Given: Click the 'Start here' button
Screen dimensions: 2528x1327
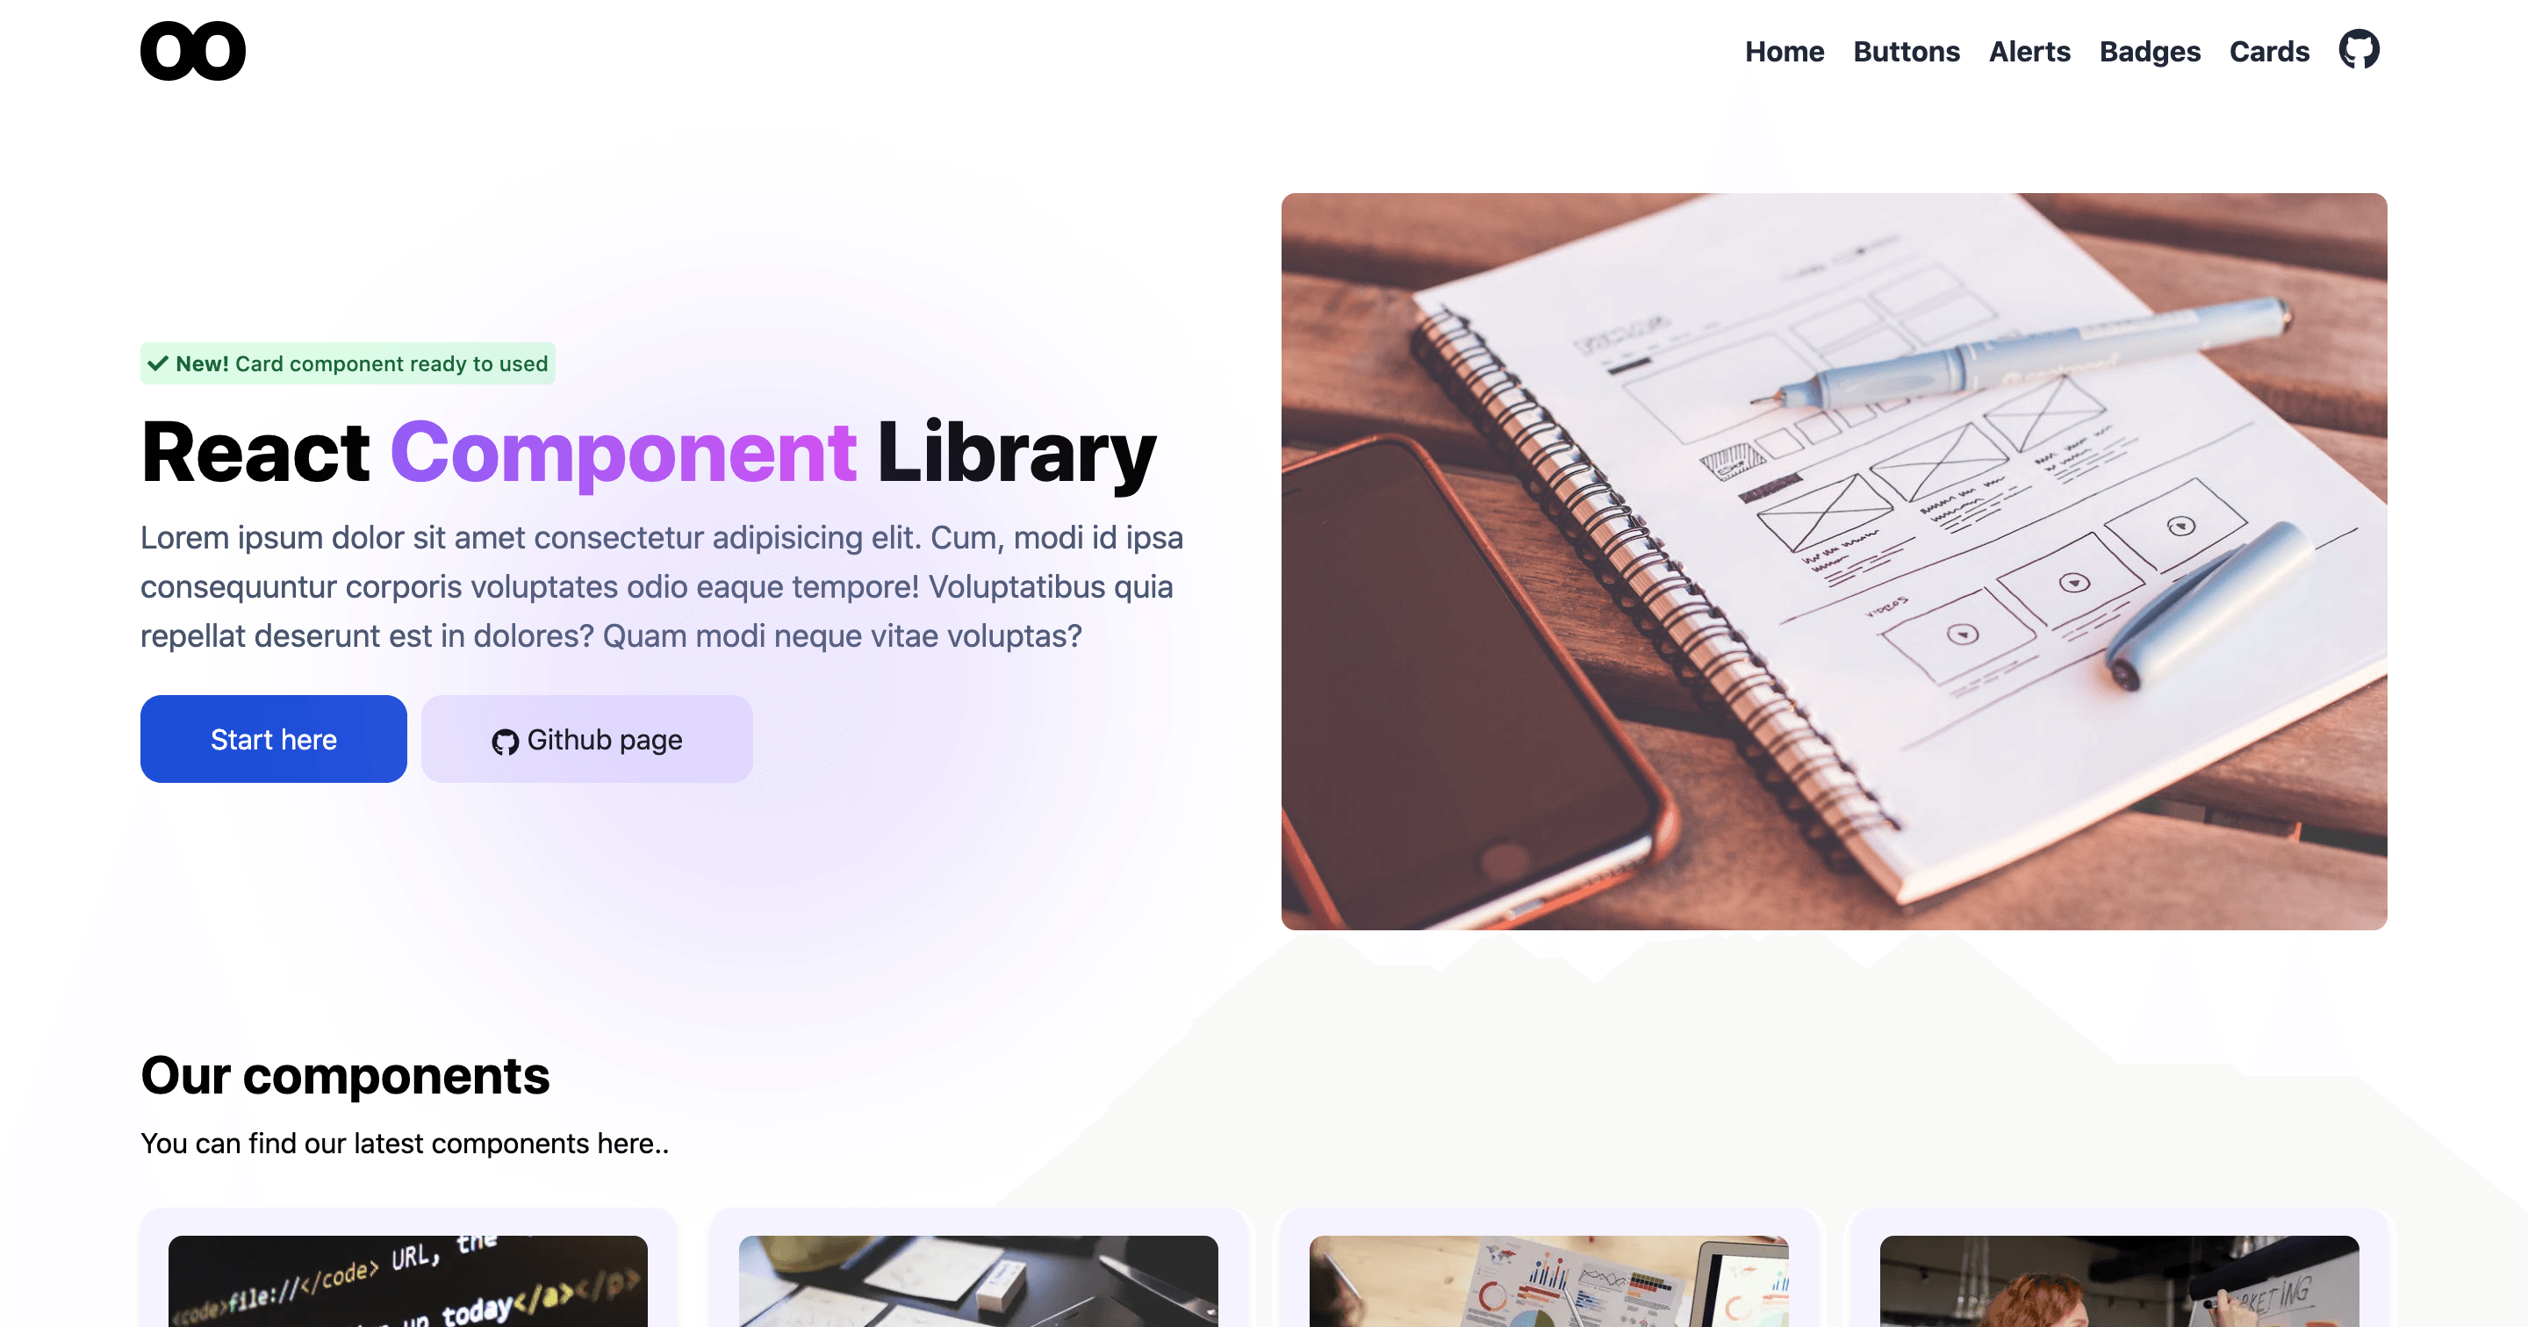Looking at the screenshot, I should tap(272, 739).
